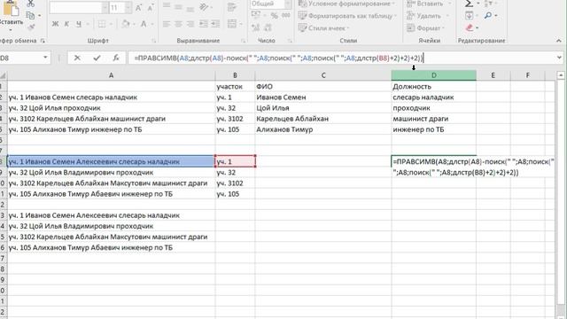Open Стили ячеек menu
This screenshot has width=567, height=319.
323,27
